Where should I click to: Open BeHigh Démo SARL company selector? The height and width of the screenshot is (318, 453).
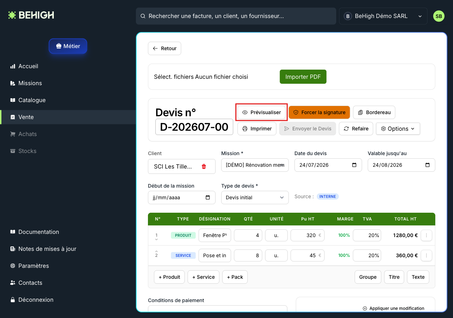coord(383,16)
